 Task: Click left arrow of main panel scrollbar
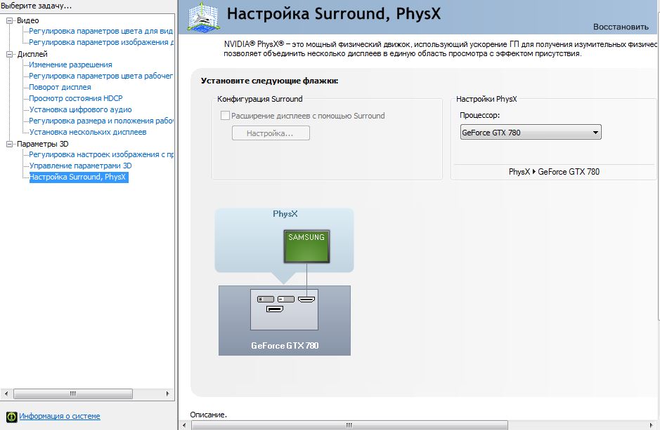pos(184,425)
